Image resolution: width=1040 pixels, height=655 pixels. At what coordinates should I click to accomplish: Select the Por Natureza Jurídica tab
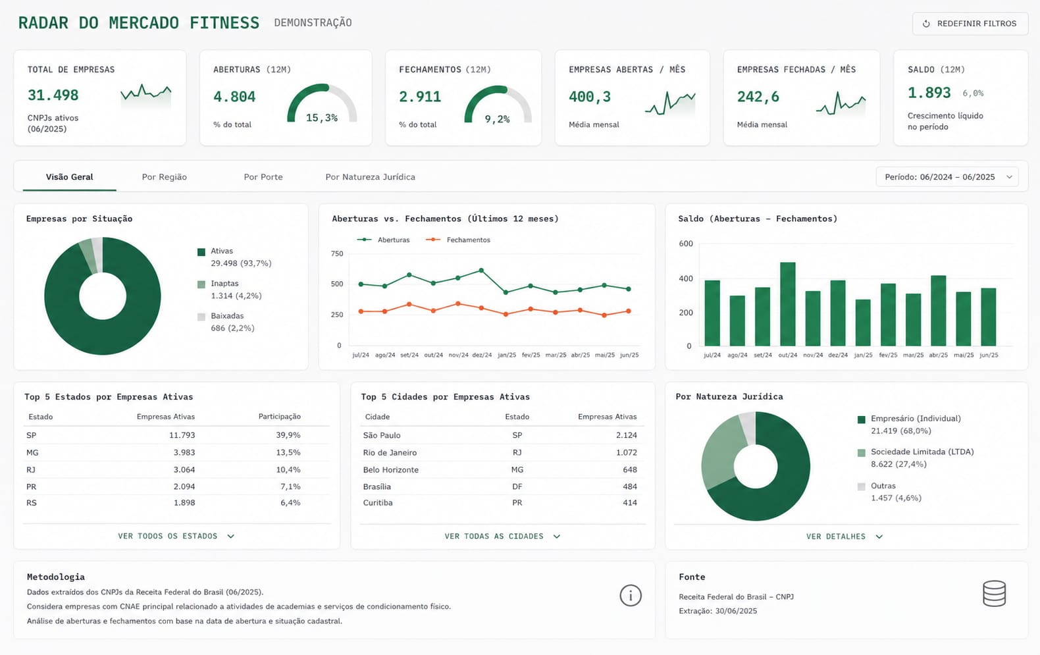coord(370,177)
